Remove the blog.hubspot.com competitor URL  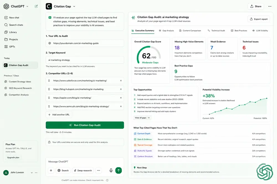[x=121, y=89]
